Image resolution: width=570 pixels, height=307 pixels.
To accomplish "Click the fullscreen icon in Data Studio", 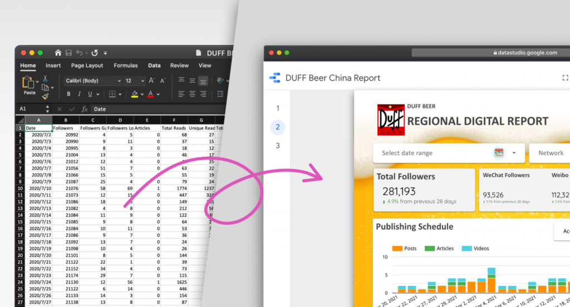I will click(566, 78).
